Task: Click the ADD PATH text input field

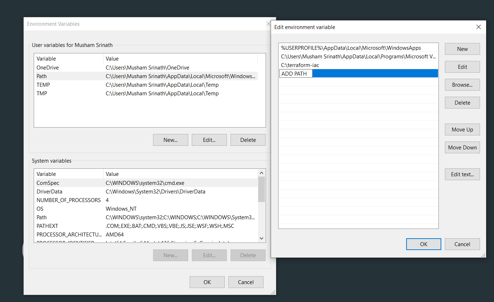Action: (x=296, y=74)
